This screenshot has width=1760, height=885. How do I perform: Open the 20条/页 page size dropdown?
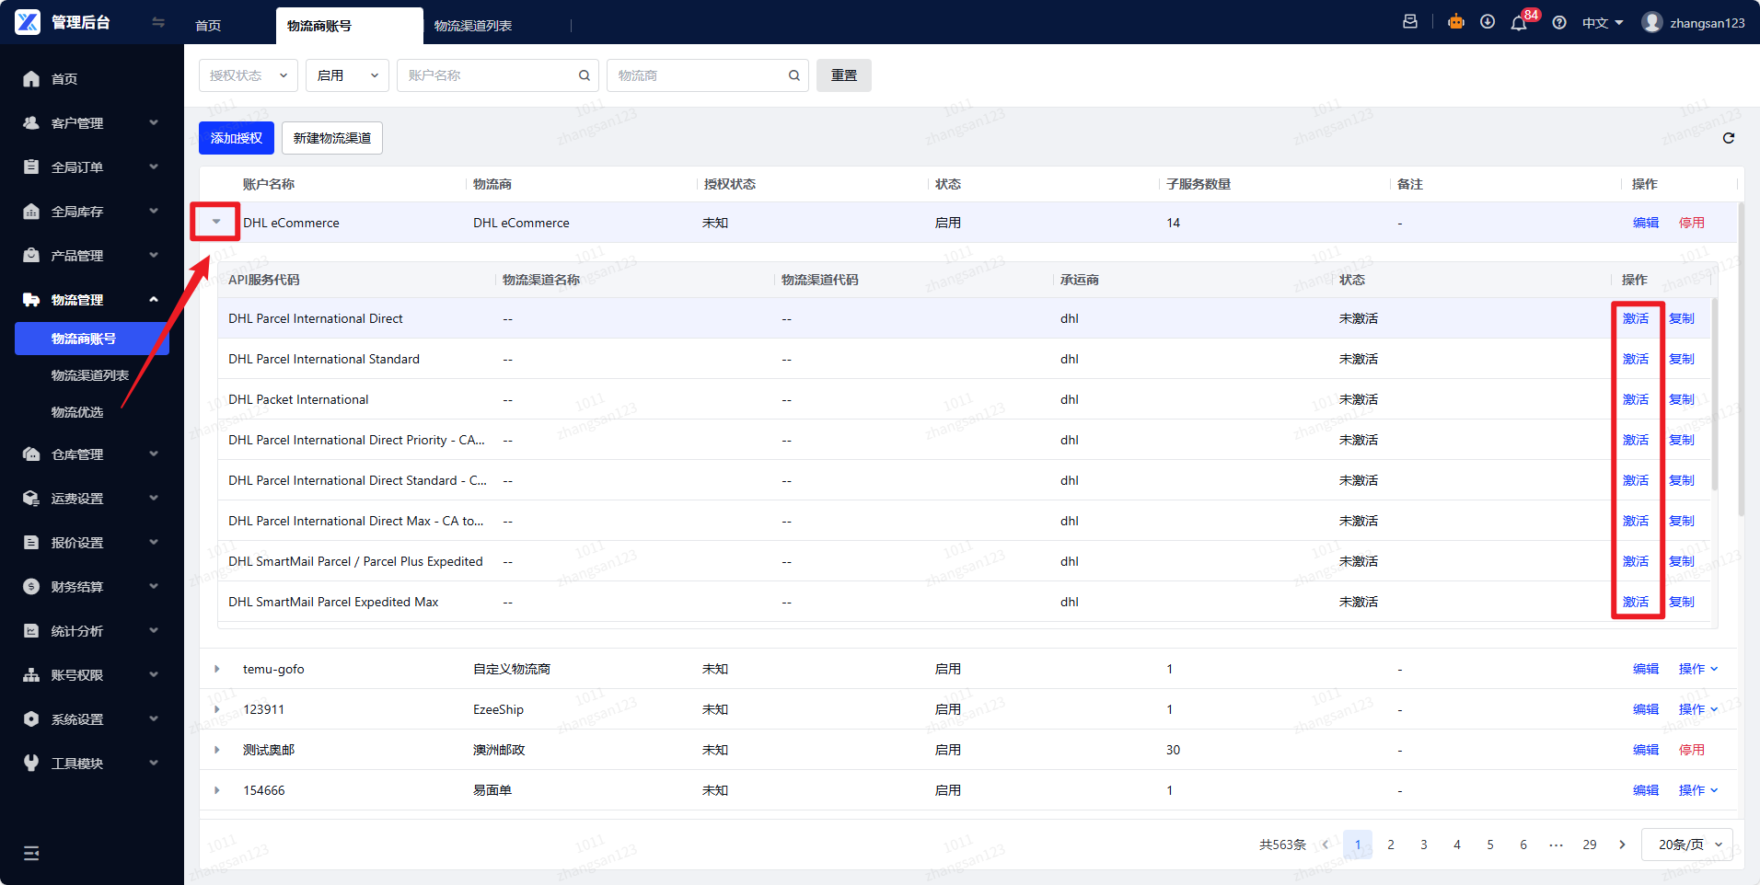[1687, 845]
